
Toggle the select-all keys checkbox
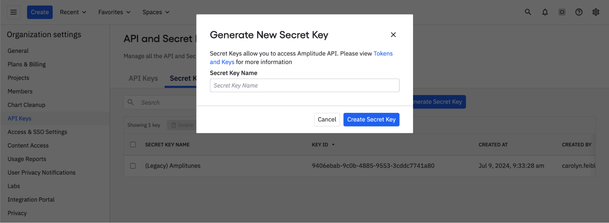[x=133, y=145]
